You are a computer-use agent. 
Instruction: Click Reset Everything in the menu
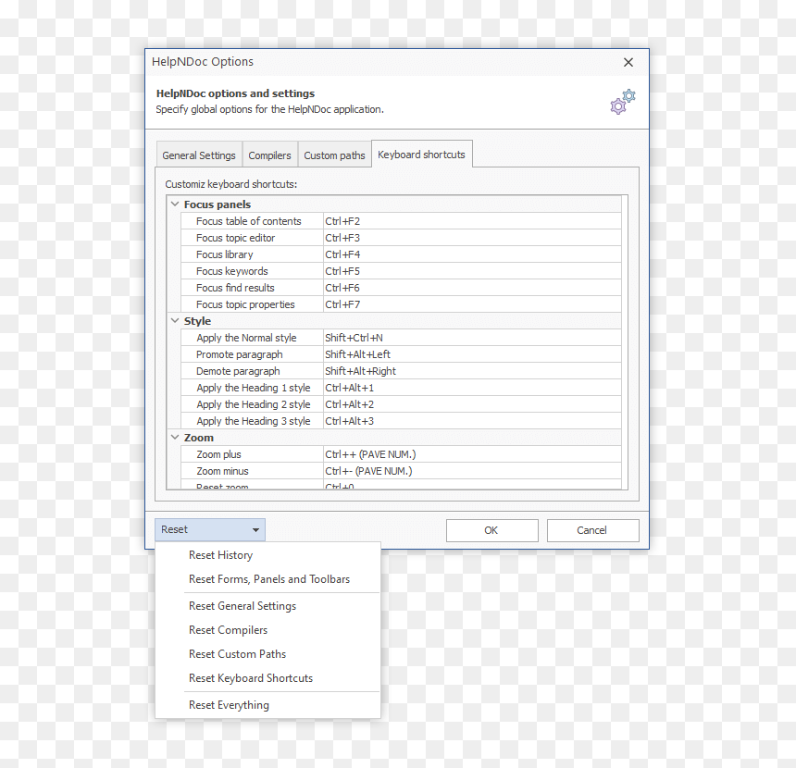point(268,705)
